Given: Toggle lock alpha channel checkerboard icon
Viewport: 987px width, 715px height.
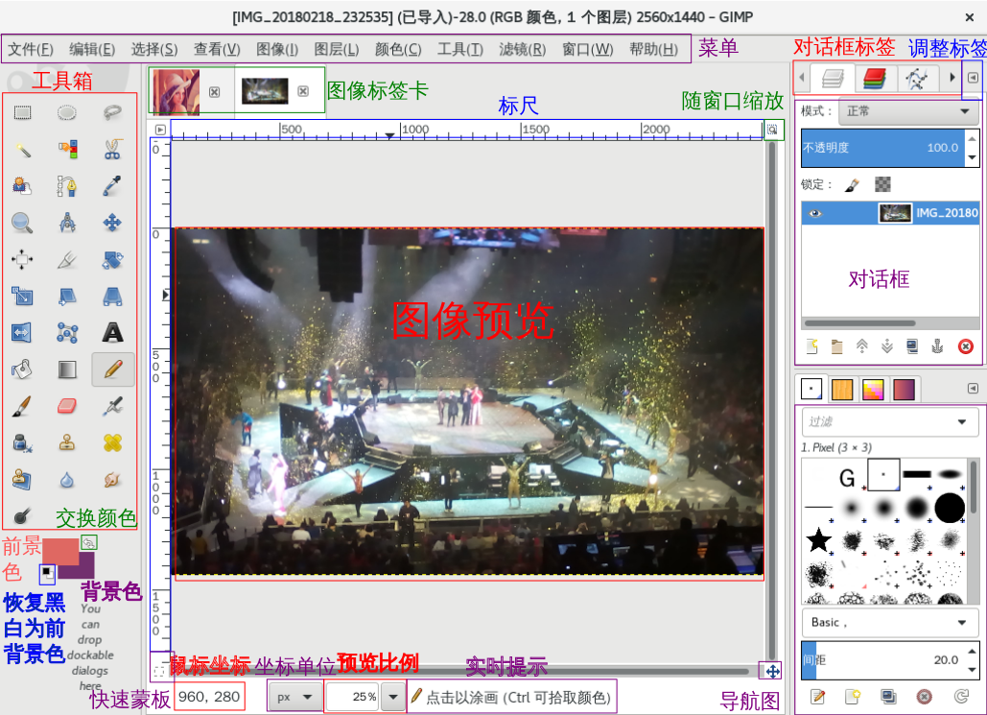Looking at the screenshot, I should point(882,184).
